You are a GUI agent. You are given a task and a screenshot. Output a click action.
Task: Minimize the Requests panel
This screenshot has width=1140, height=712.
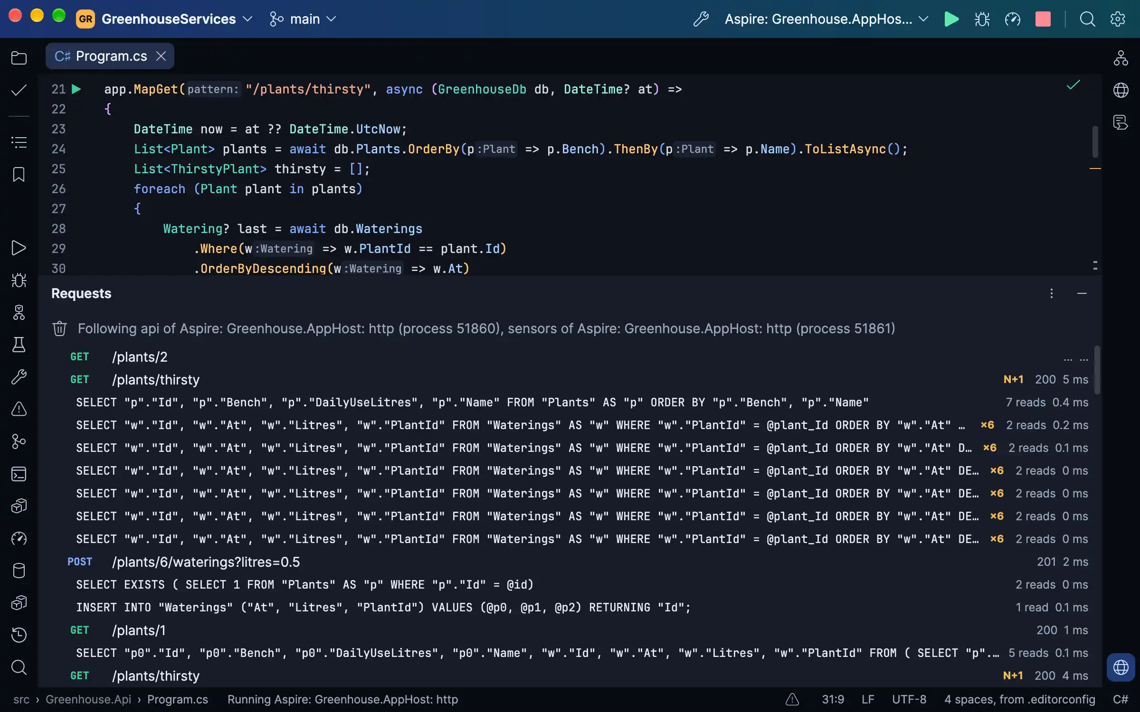[x=1082, y=293]
